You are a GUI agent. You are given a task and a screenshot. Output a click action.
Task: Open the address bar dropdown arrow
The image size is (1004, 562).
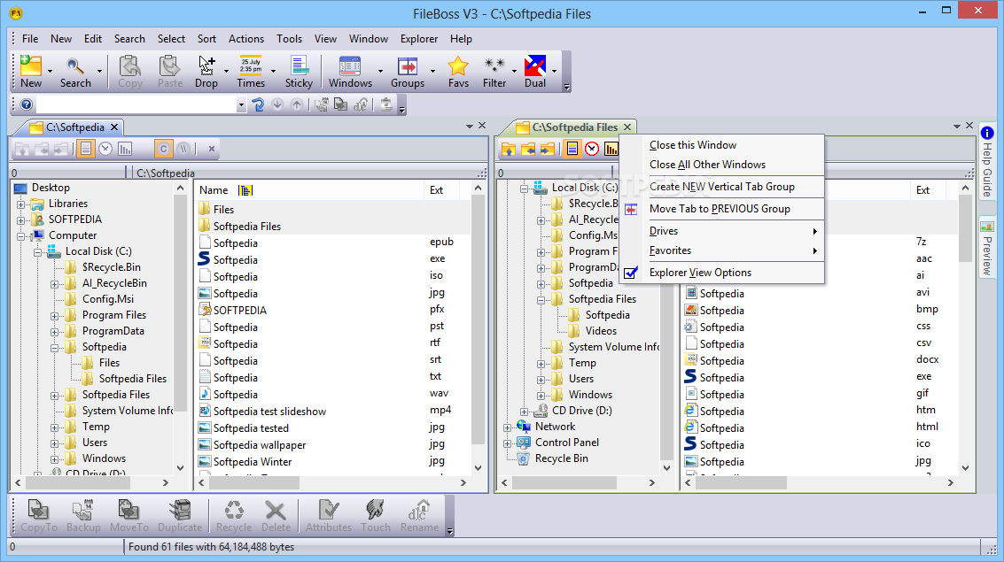[241, 104]
